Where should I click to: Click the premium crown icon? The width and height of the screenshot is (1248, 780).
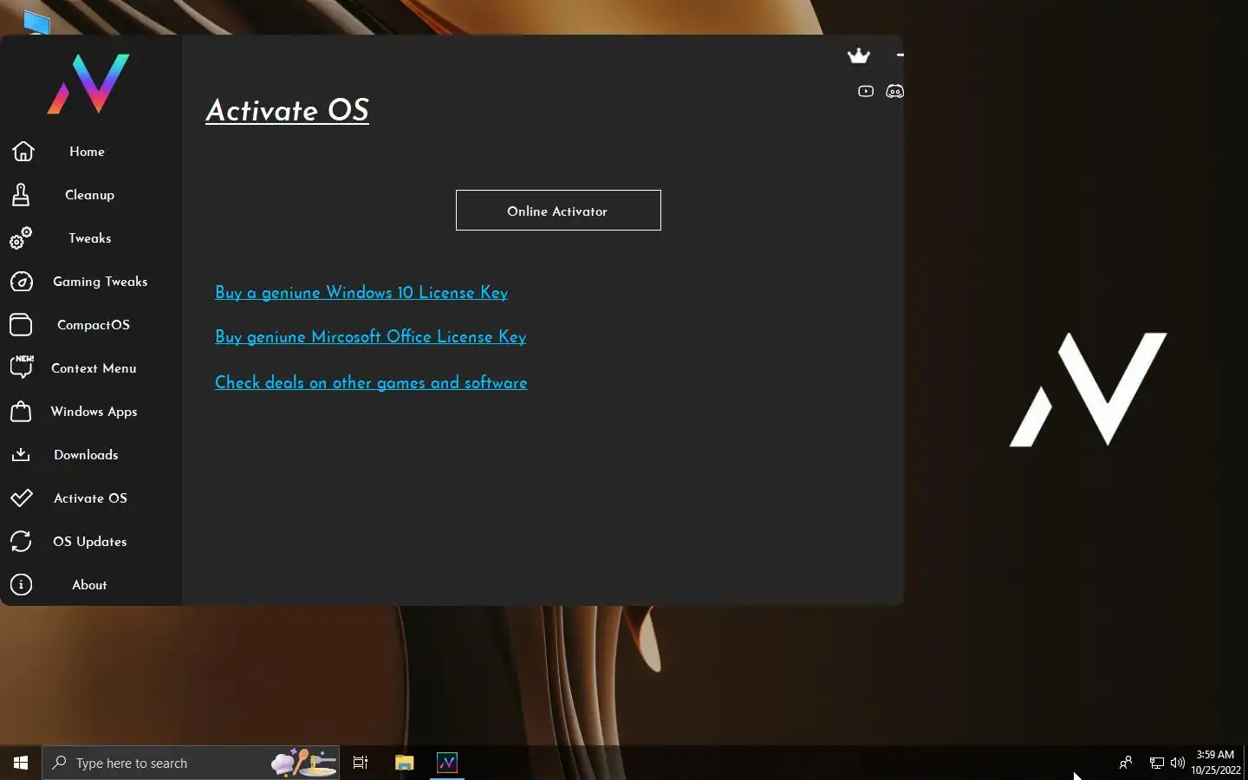(858, 56)
